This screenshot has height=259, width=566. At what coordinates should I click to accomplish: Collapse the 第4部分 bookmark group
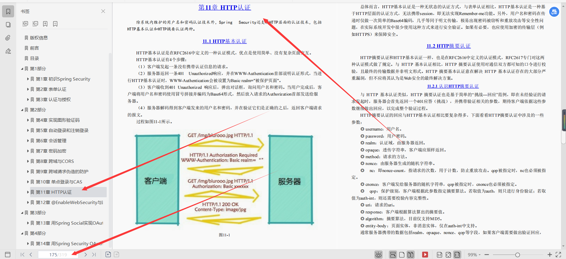click(22, 233)
